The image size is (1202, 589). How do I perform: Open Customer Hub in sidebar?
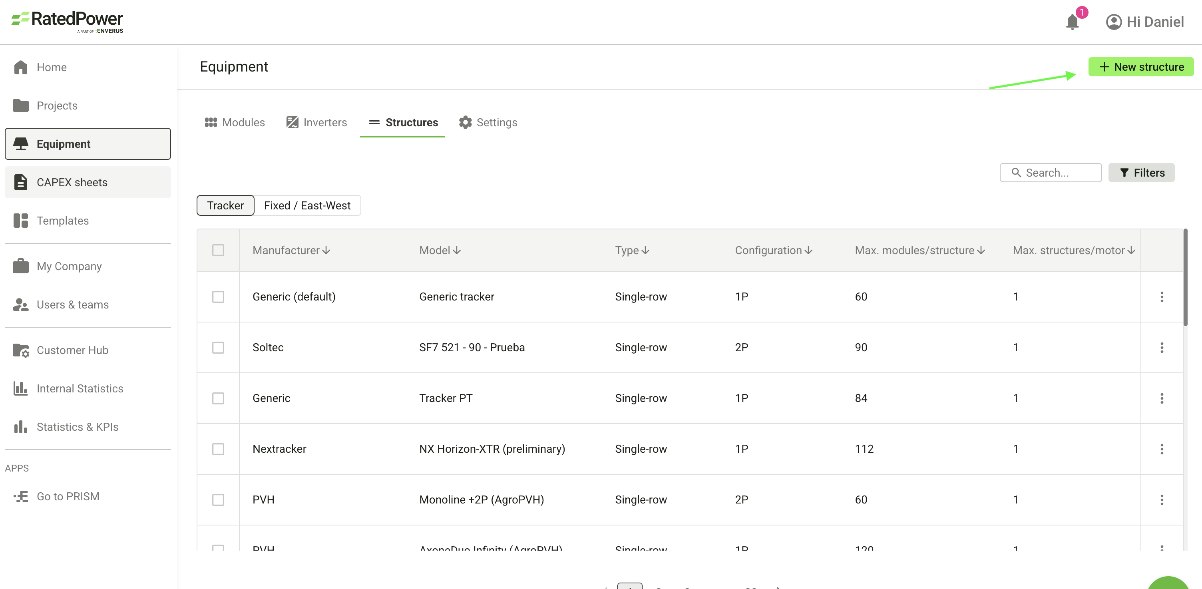(x=88, y=350)
